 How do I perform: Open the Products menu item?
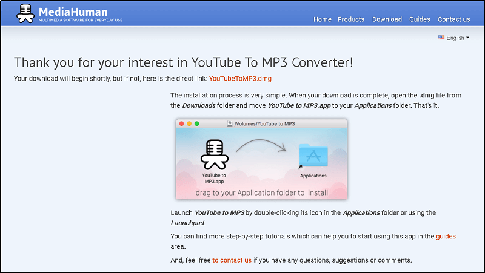351,19
